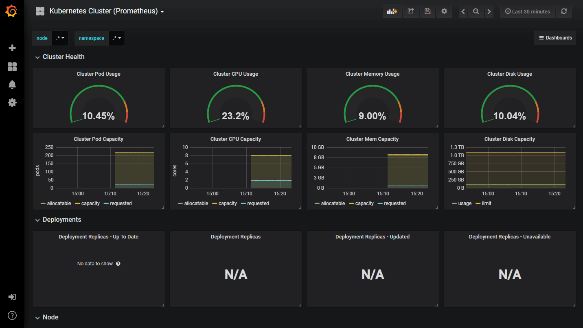Viewport: 583px width, 328px height.
Task: Open Cluster CPU Usage panel title menu
Action: coord(236,74)
